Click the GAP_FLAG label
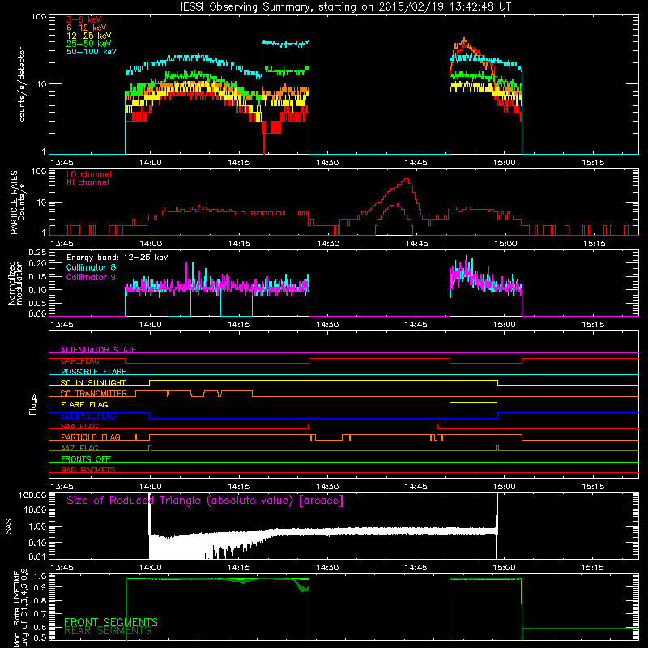Image resolution: width=648 pixels, height=648 pixels. tap(79, 360)
